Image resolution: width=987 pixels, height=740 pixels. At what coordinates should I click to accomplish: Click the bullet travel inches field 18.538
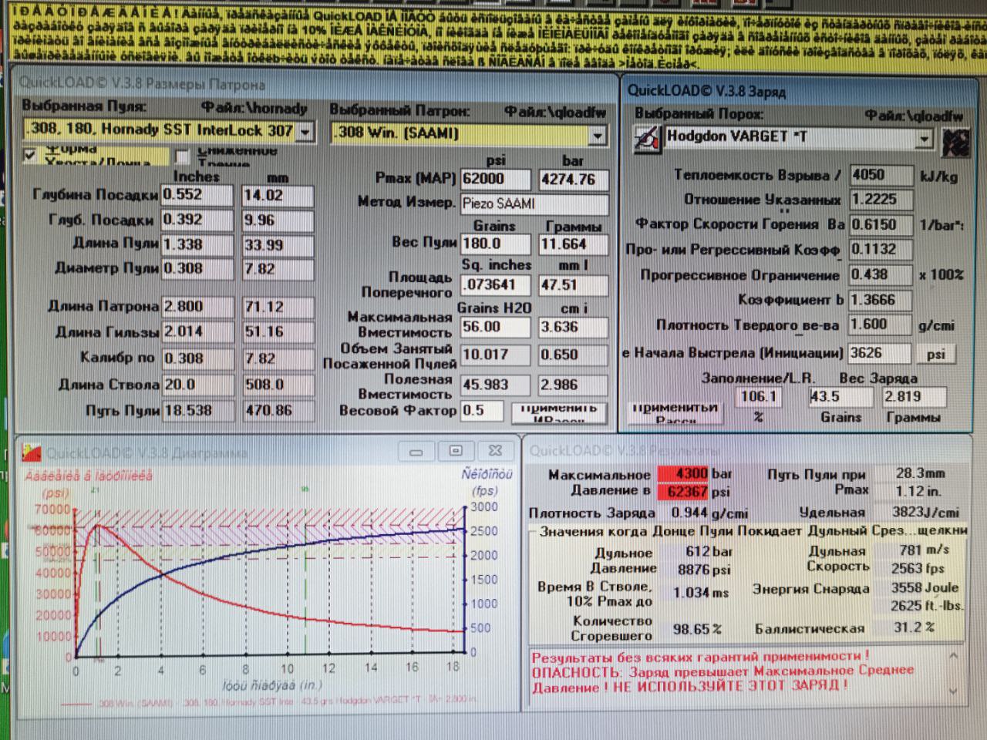pyautogui.click(x=197, y=411)
